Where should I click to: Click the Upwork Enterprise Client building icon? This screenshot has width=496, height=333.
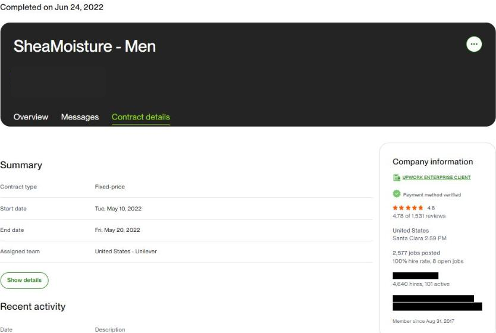click(x=396, y=178)
